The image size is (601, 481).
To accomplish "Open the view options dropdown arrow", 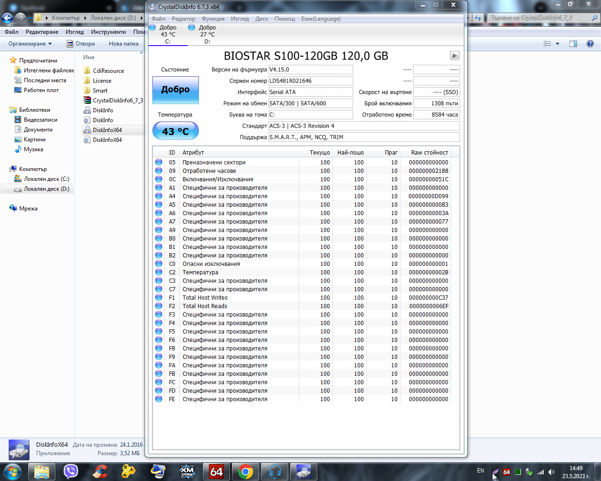I will pos(557,44).
